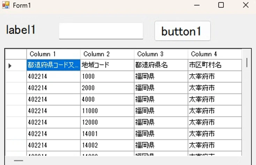Image resolution: width=256 pixels, height=165 pixels.
Task: Click the horizontal scrollbar thumb below the grid
Action: (x=18, y=160)
